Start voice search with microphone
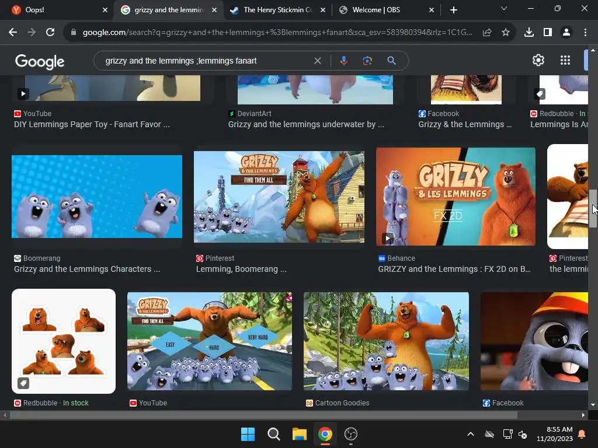This screenshot has height=448, width=598. [x=343, y=61]
